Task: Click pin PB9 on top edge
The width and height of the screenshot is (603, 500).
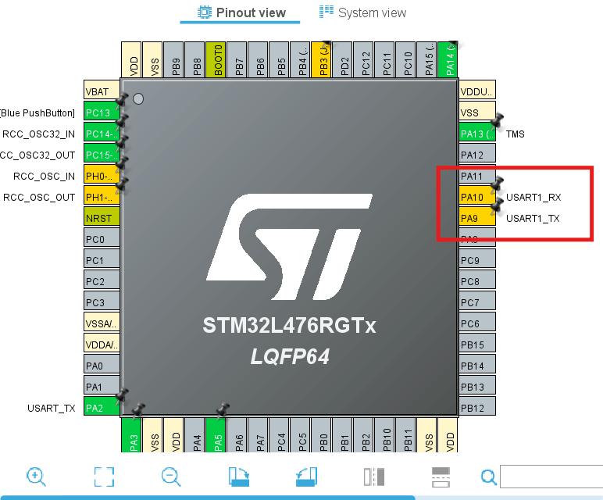Action: point(173,59)
